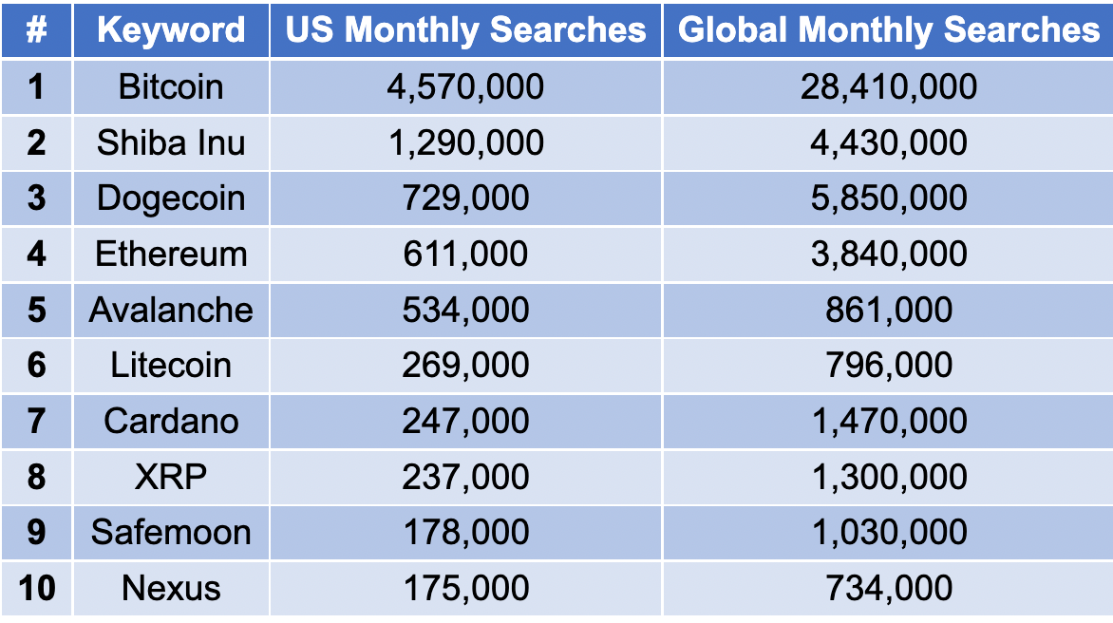Click the 4,570,000 US searches cell
The width and height of the screenshot is (1113, 623).
coord(465,87)
